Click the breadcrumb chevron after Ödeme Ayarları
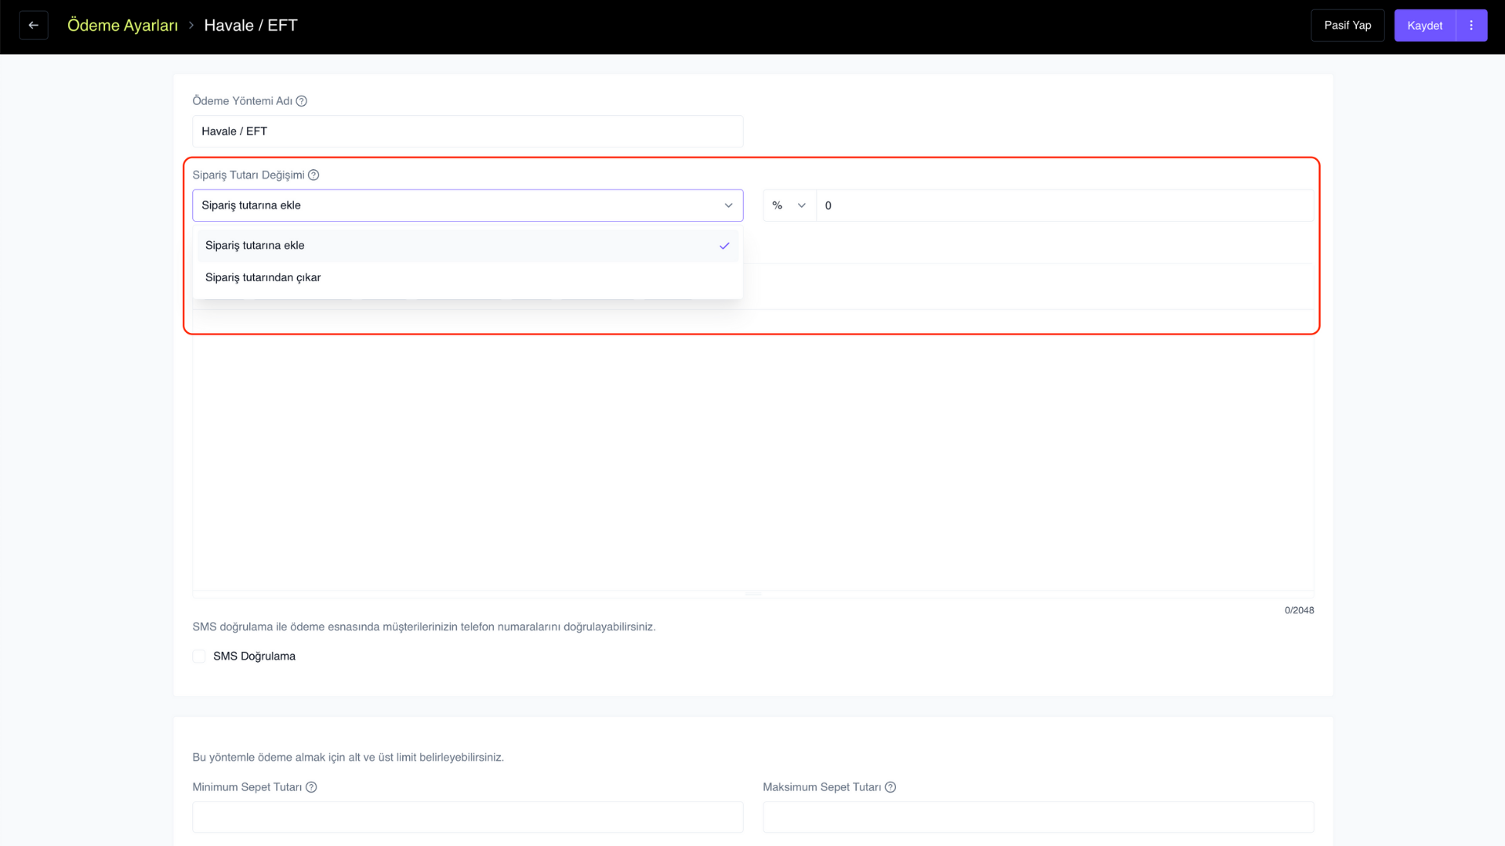Screen dimensions: 1505x846 [190, 25]
